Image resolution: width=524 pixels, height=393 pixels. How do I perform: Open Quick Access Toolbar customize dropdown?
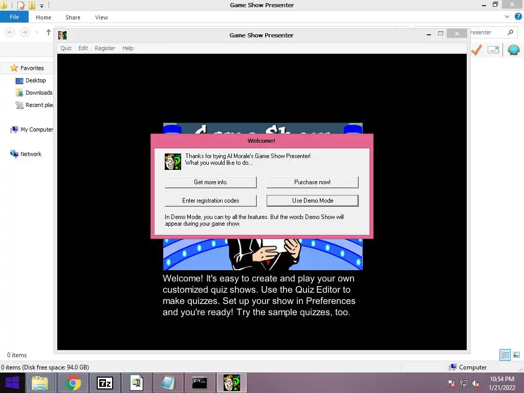pyautogui.click(x=42, y=6)
